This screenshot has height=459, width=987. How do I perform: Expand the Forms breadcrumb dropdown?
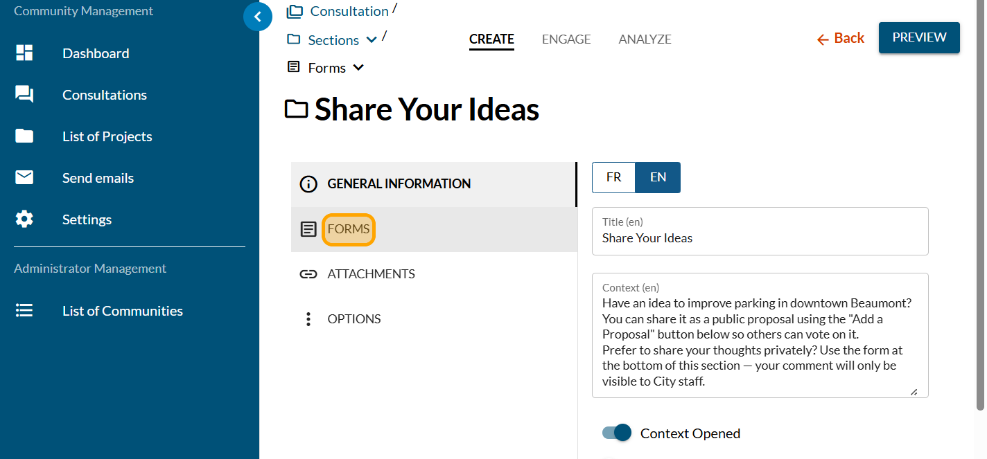[358, 68]
